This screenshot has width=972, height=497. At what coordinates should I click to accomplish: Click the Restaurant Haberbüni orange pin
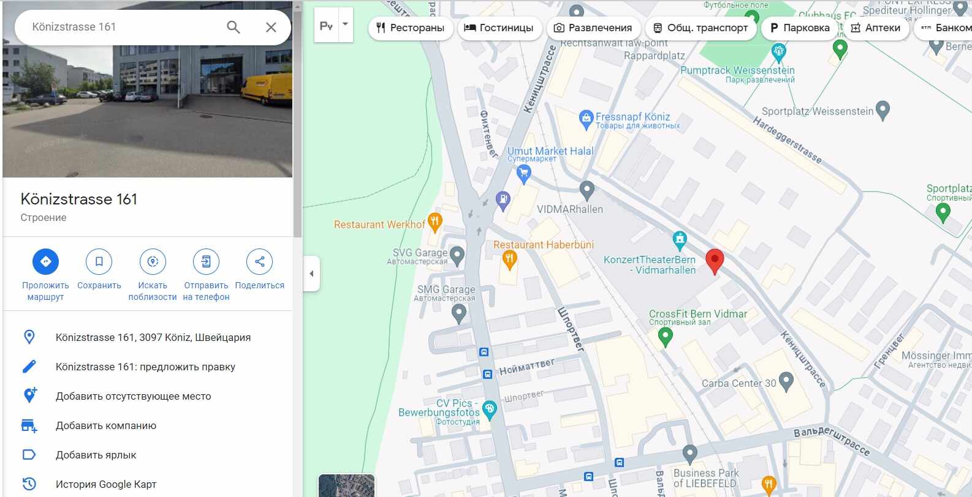(x=509, y=261)
